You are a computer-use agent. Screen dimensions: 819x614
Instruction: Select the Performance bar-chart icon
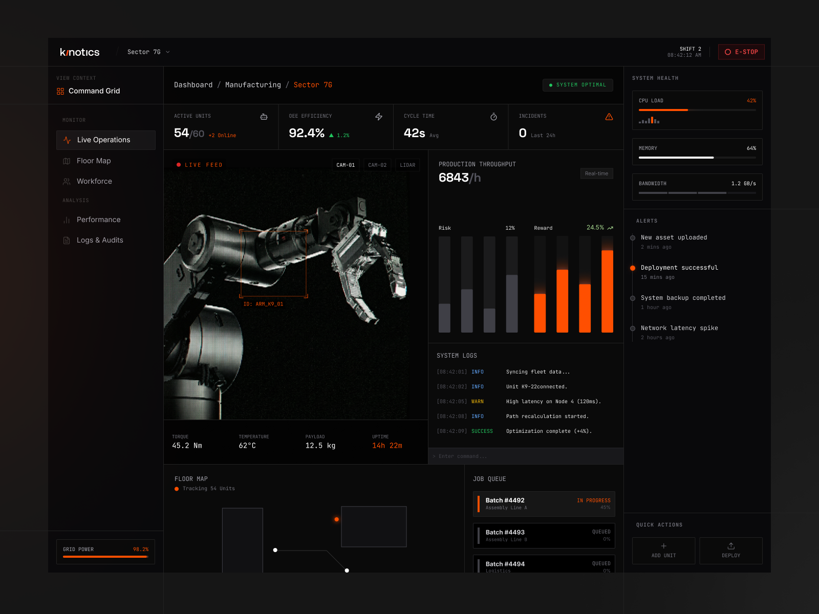coord(67,220)
